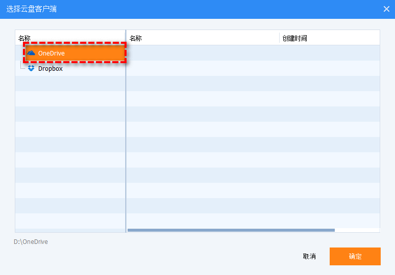Click the OneDrive cloud icon
Image resolution: width=395 pixels, height=275 pixels.
[32, 53]
